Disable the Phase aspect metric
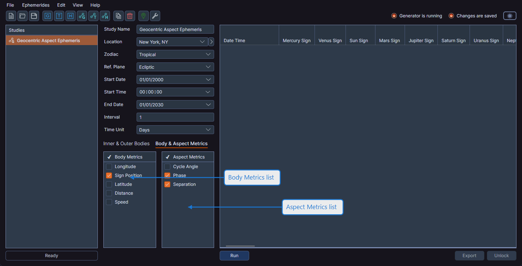 167,175
